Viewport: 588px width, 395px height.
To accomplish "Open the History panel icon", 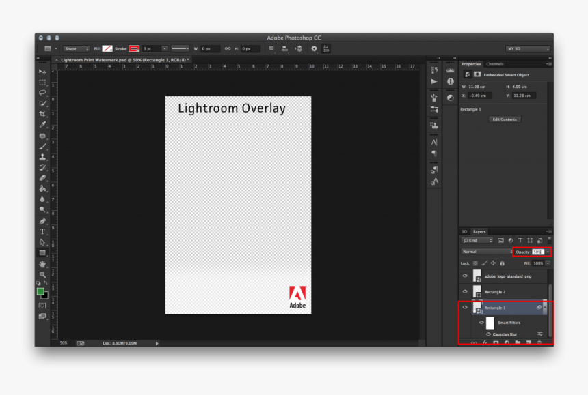I will pyautogui.click(x=434, y=70).
